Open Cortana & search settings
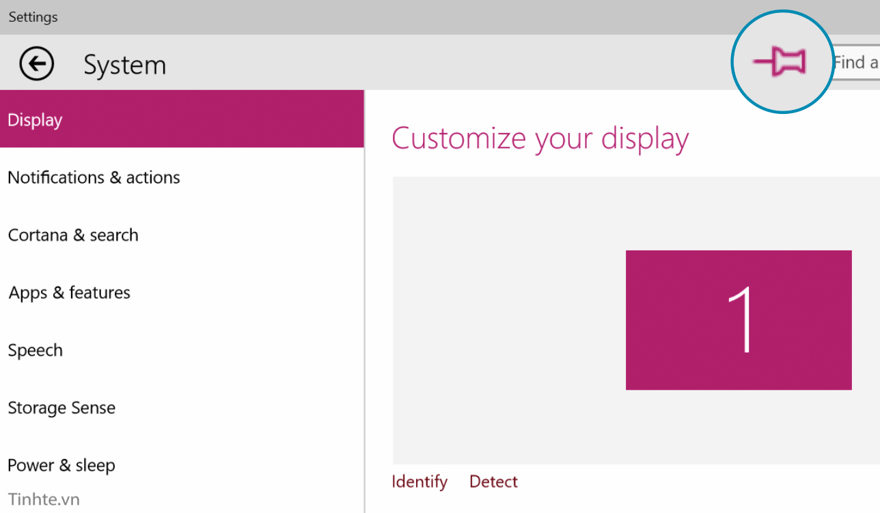Image resolution: width=880 pixels, height=513 pixels. 182,235
